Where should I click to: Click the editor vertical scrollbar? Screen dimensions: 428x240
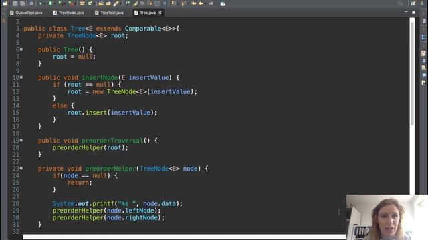[x=412, y=73]
